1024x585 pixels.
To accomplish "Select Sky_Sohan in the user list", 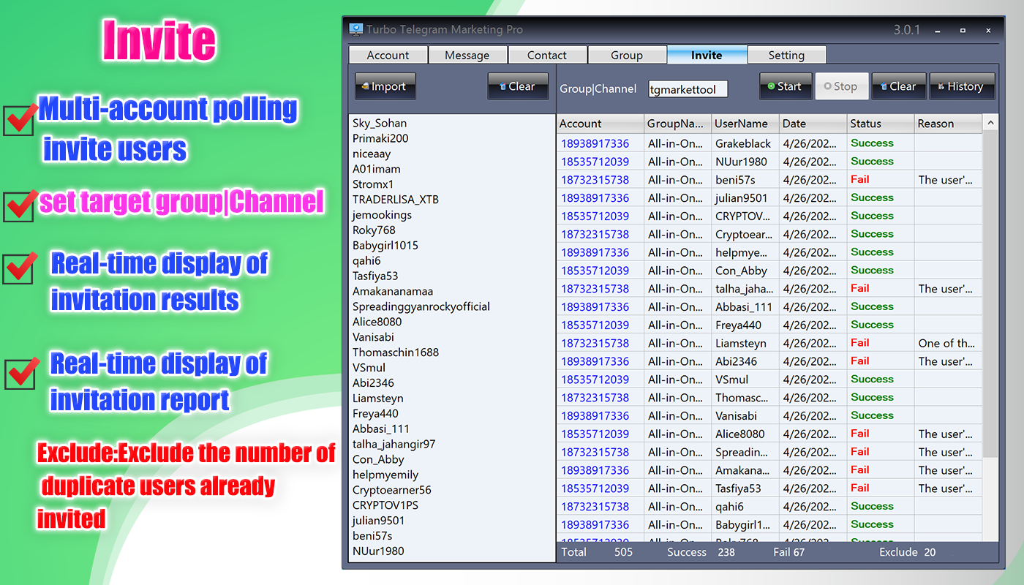I will click(380, 123).
